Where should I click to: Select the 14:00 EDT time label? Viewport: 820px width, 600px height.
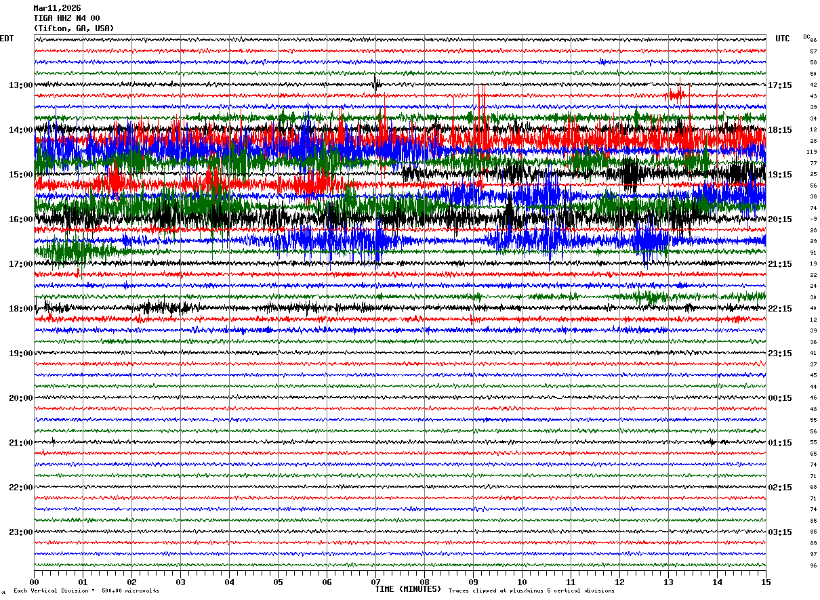tap(20, 130)
